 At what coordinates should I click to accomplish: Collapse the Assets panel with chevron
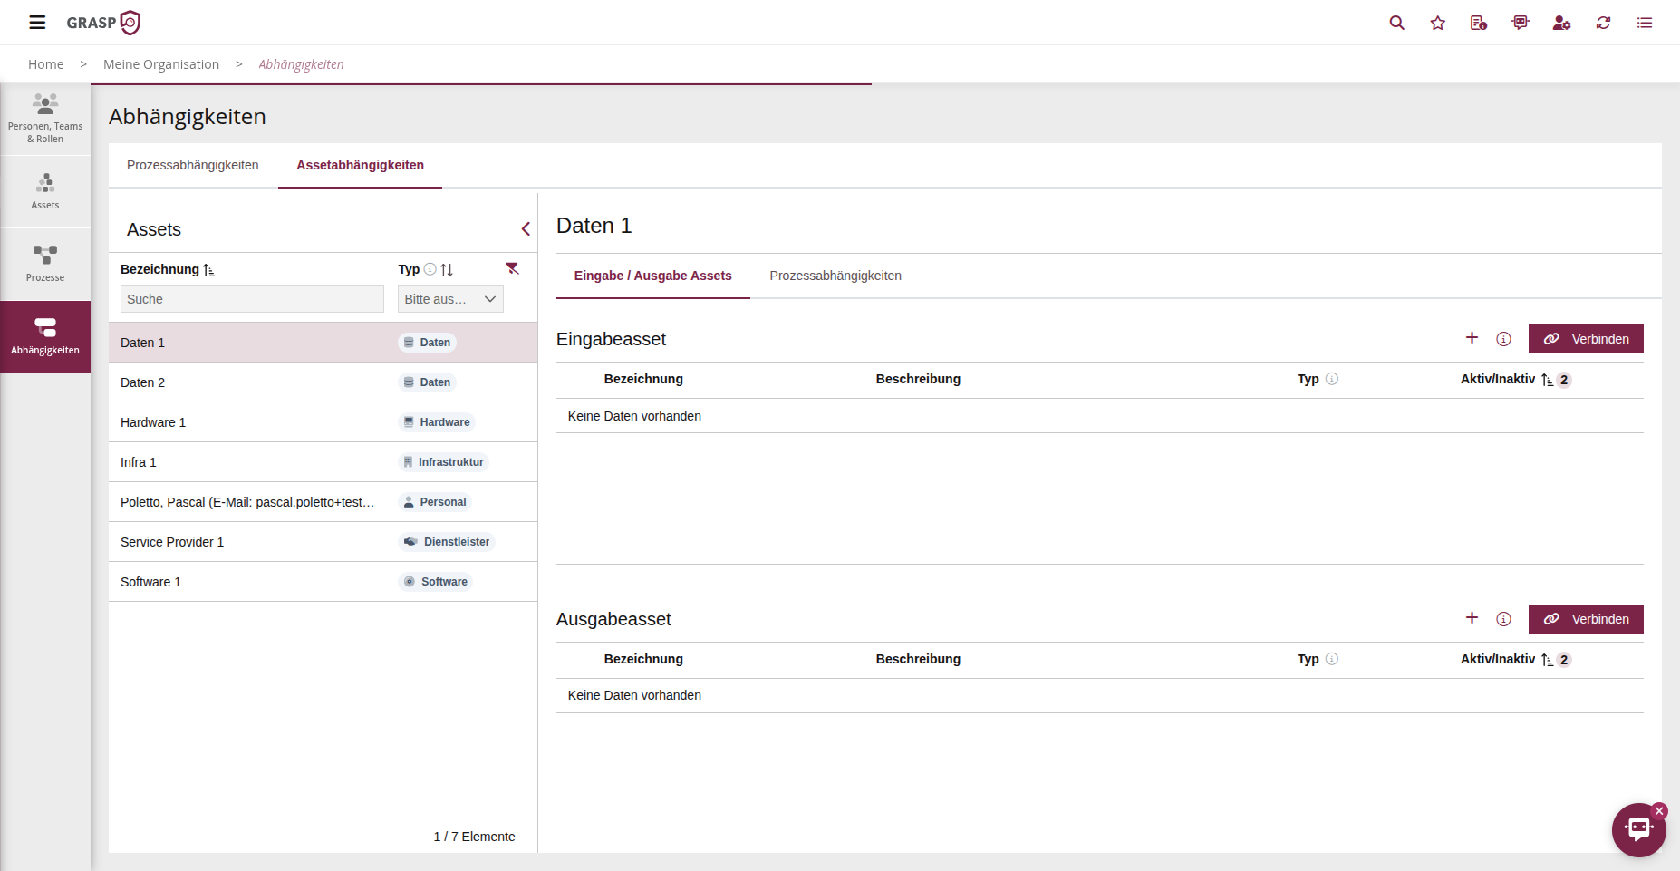[x=526, y=229]
